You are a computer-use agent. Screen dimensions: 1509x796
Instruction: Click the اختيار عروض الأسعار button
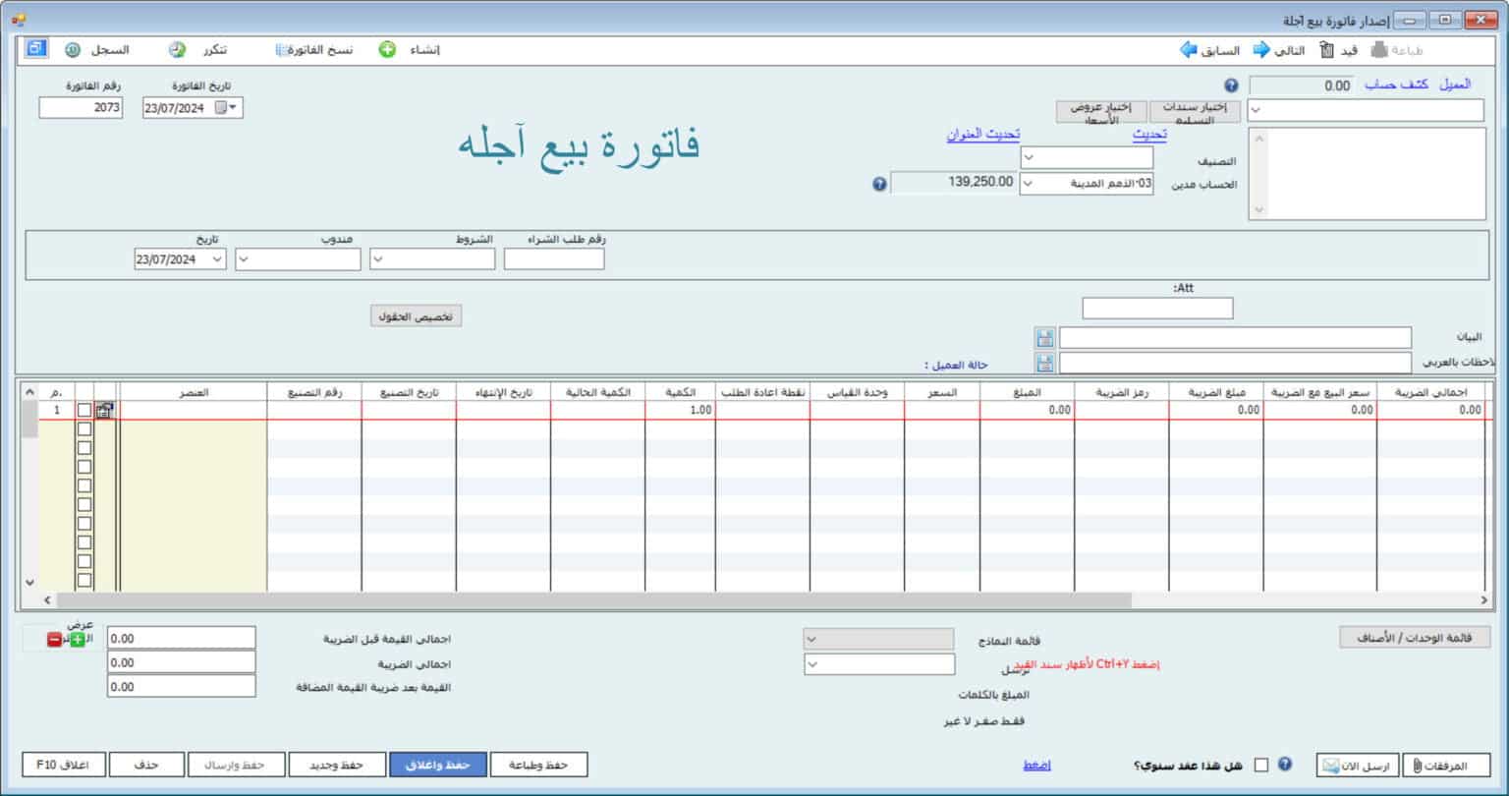(x=1100, y=112)
